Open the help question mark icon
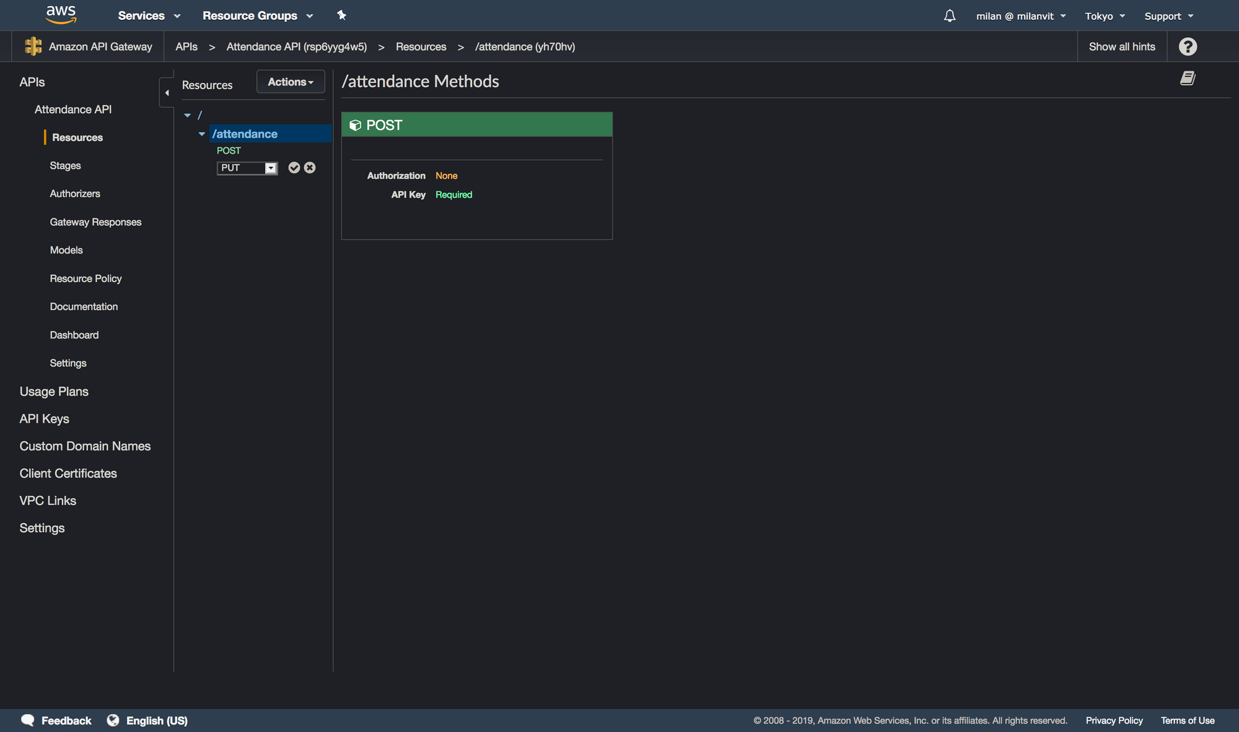This screenshot has height=732, width=1239. point(1188,46)
